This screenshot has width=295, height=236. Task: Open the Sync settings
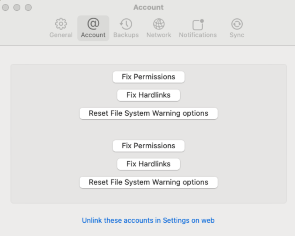(236, 28)
